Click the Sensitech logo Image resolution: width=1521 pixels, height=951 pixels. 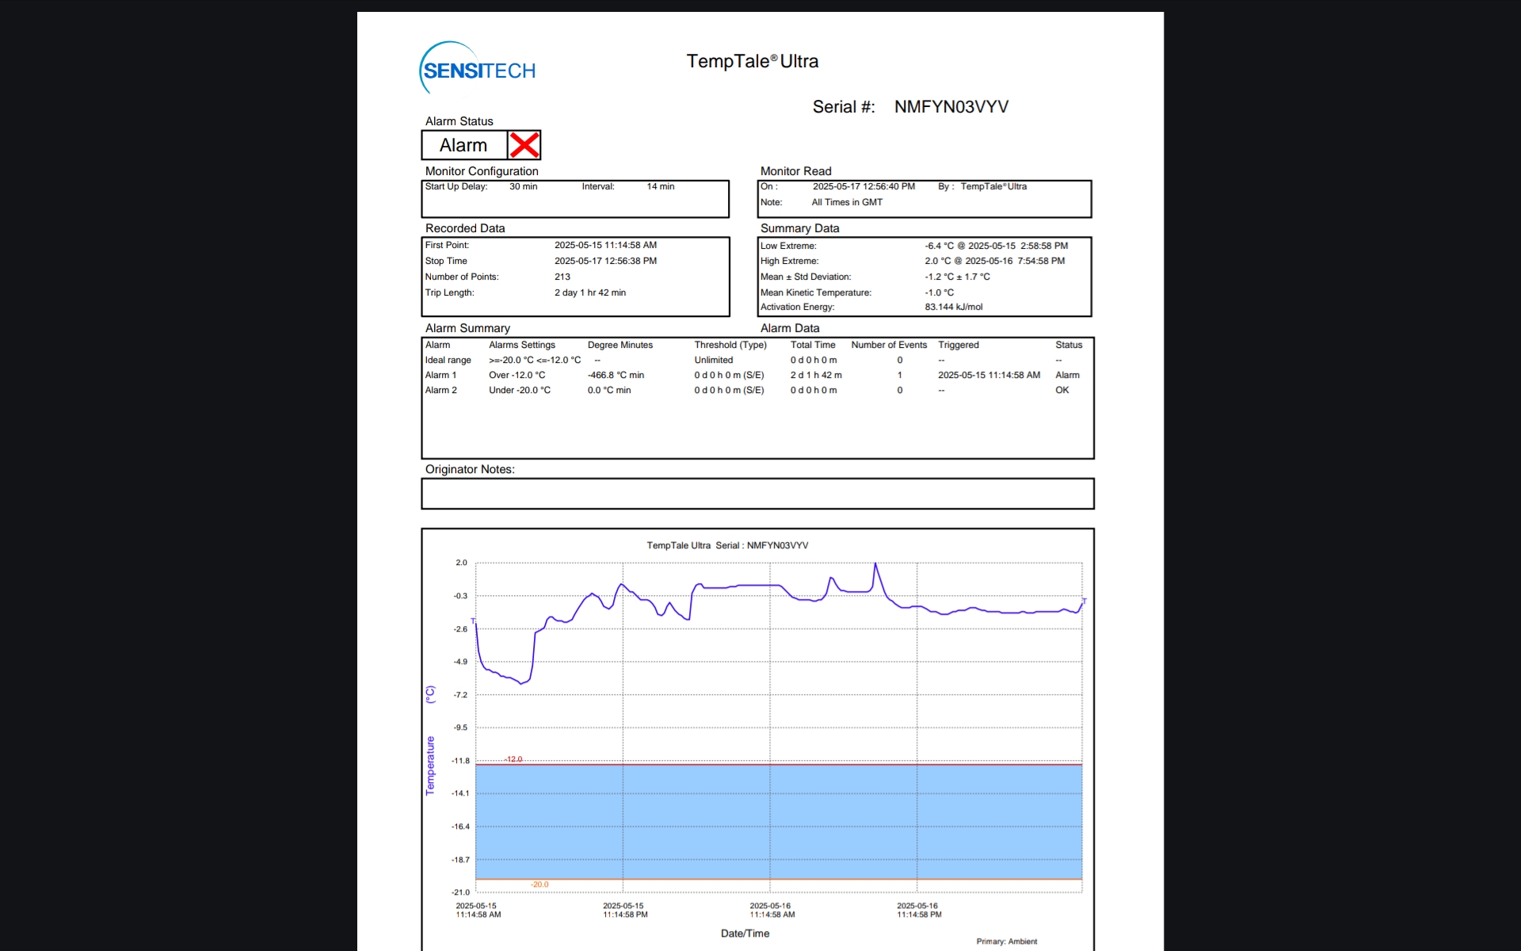point(477,68)
